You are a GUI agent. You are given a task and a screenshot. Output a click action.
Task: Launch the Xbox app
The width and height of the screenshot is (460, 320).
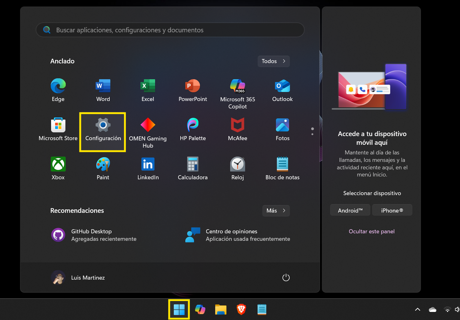[x=58, y=168]
